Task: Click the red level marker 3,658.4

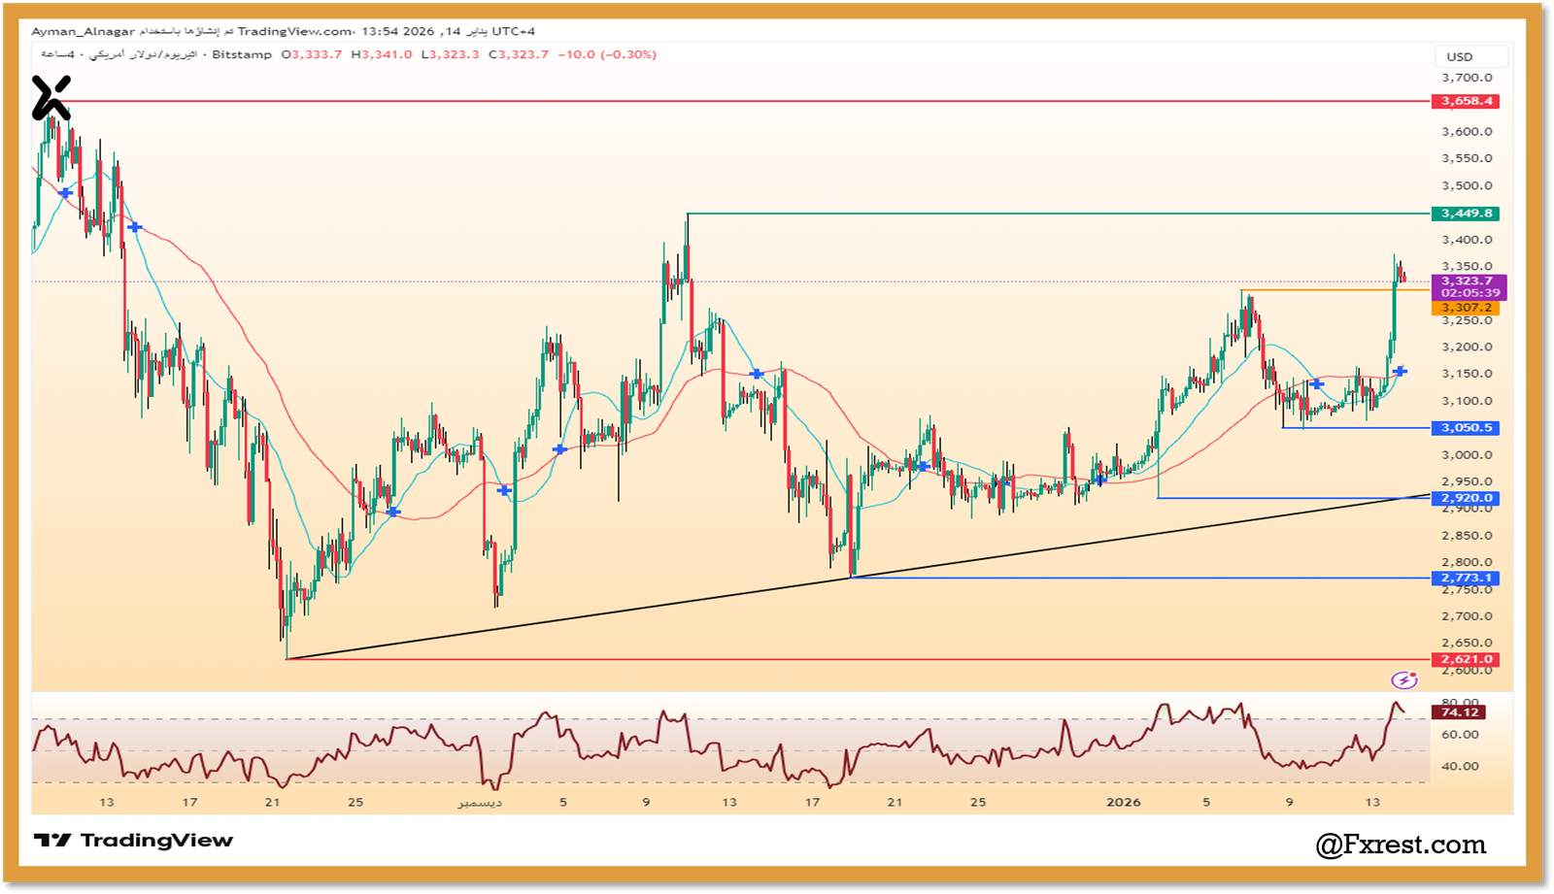Action: click(x=1467, y=100)
